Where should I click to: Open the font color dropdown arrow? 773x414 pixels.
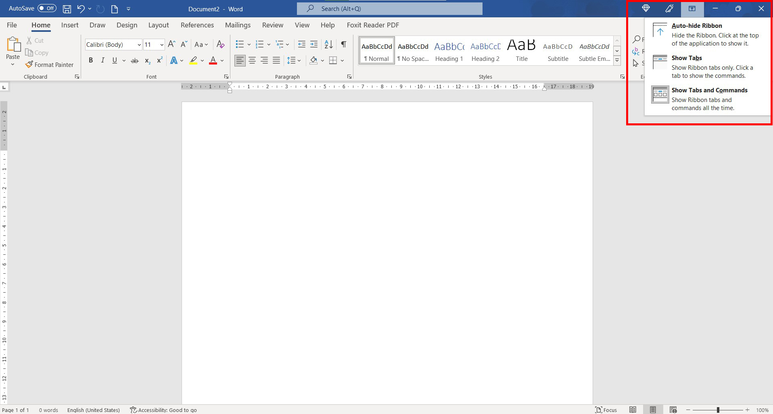click(x=222, y=60)
